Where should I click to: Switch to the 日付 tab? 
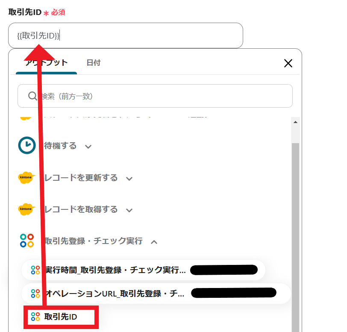click(x=94, y=63)
